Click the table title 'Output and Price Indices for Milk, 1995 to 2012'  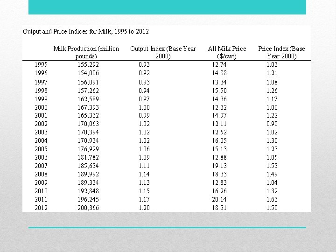click(x=86, y=32)
